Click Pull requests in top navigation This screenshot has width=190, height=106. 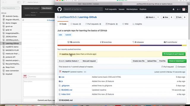tap(111, 9)
